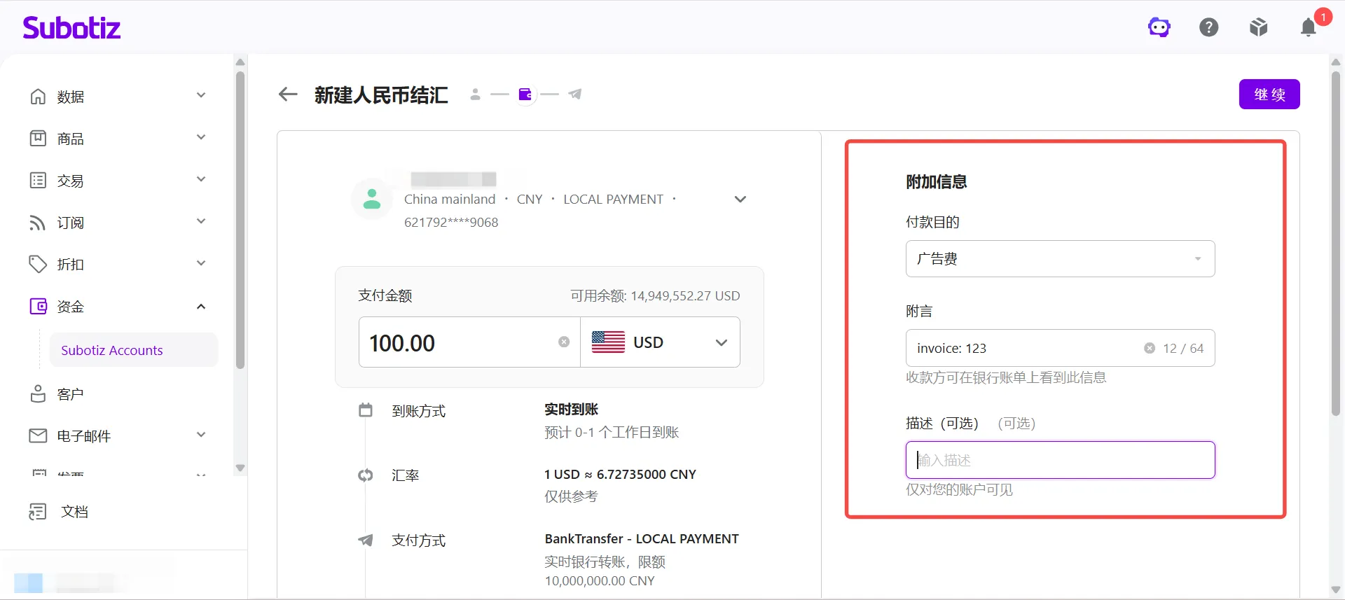
Task: Click the 输入描述 description field
Action: (x=1060, y=460)
